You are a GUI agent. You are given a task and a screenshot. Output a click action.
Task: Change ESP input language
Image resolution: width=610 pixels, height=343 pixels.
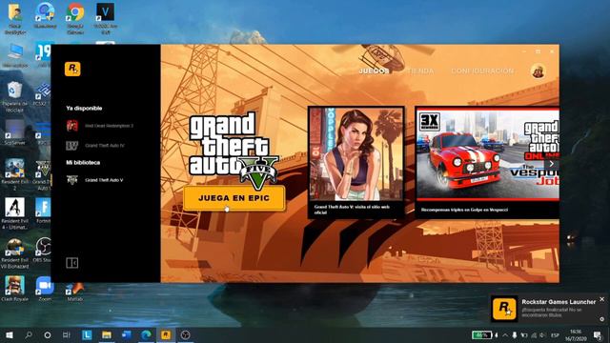pyautogui.click(x=555, y=334)
